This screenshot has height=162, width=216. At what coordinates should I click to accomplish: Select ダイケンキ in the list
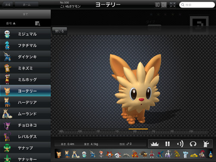(x=25, y=57)
